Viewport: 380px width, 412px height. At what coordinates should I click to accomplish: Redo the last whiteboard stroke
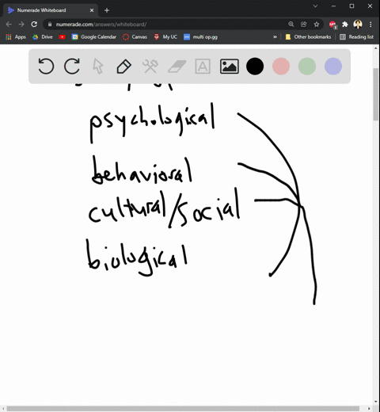pos(72,66)
